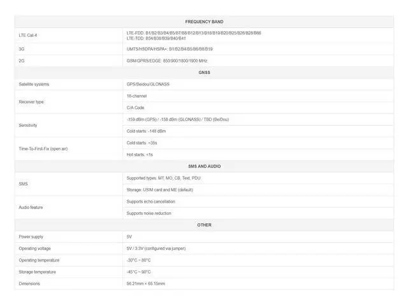The width and height of the screenshot is (408, 306).
Task: Click the FREQUENCY BAND section header
Action: click(x=204, y=22)
